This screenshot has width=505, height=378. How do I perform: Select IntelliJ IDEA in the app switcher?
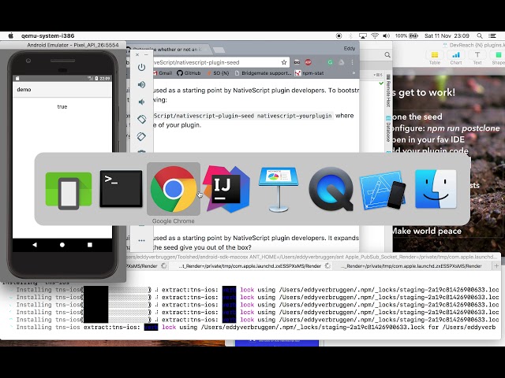pyautogui.click(x=226, y=189)
